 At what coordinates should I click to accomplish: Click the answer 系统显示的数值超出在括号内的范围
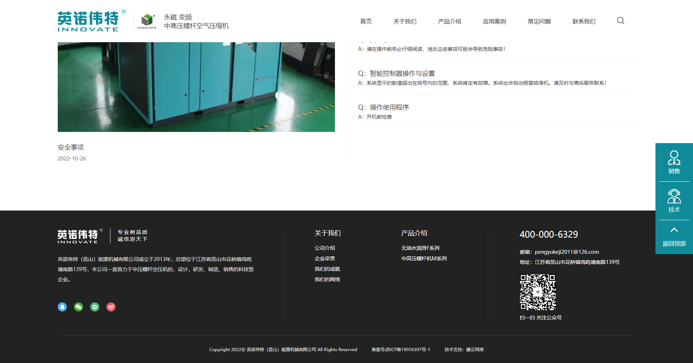click(x=482, y=83)
